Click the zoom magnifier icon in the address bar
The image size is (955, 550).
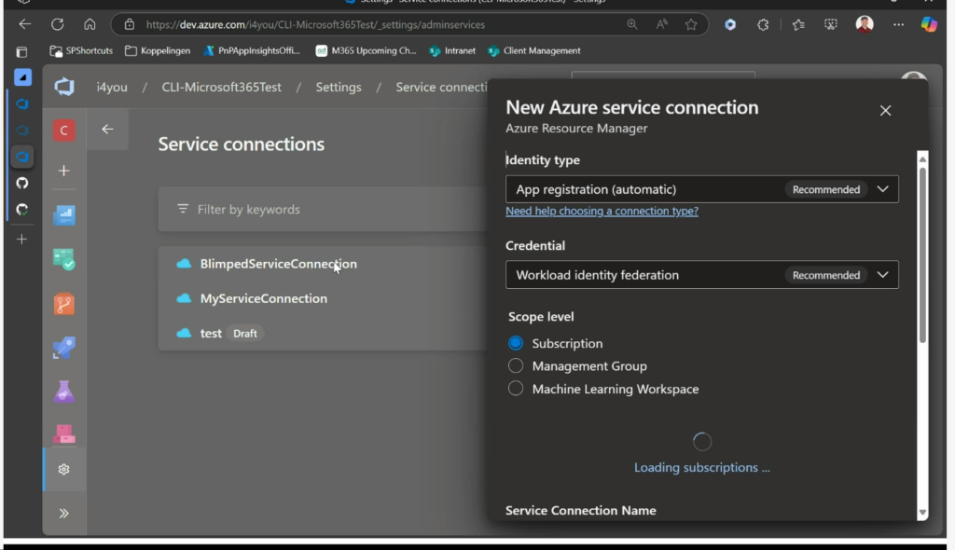point(632,24)
